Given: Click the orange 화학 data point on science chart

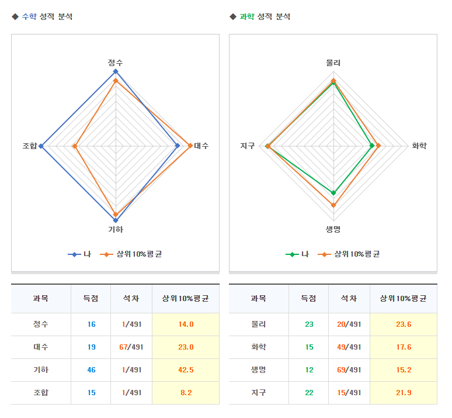Looking at the screenshot, I should pos(378,146).
